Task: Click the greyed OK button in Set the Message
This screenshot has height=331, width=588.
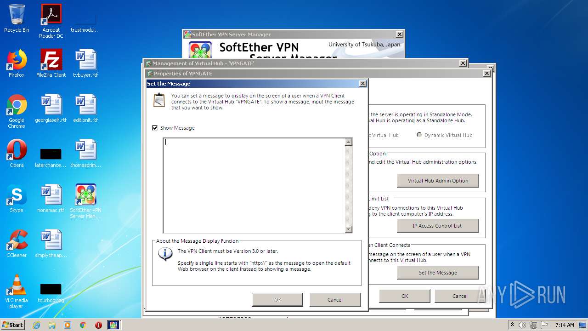Action: (x=277, y=300)
